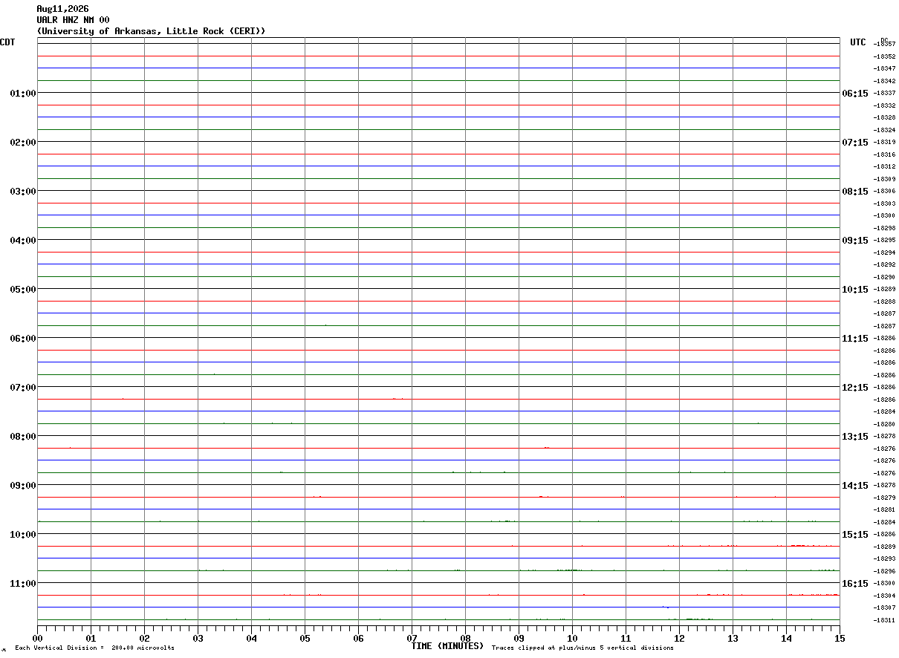
Task: Click the University of Arkansas, Little Rock caption
Action: pyautogui.click(x=151, y=31)
